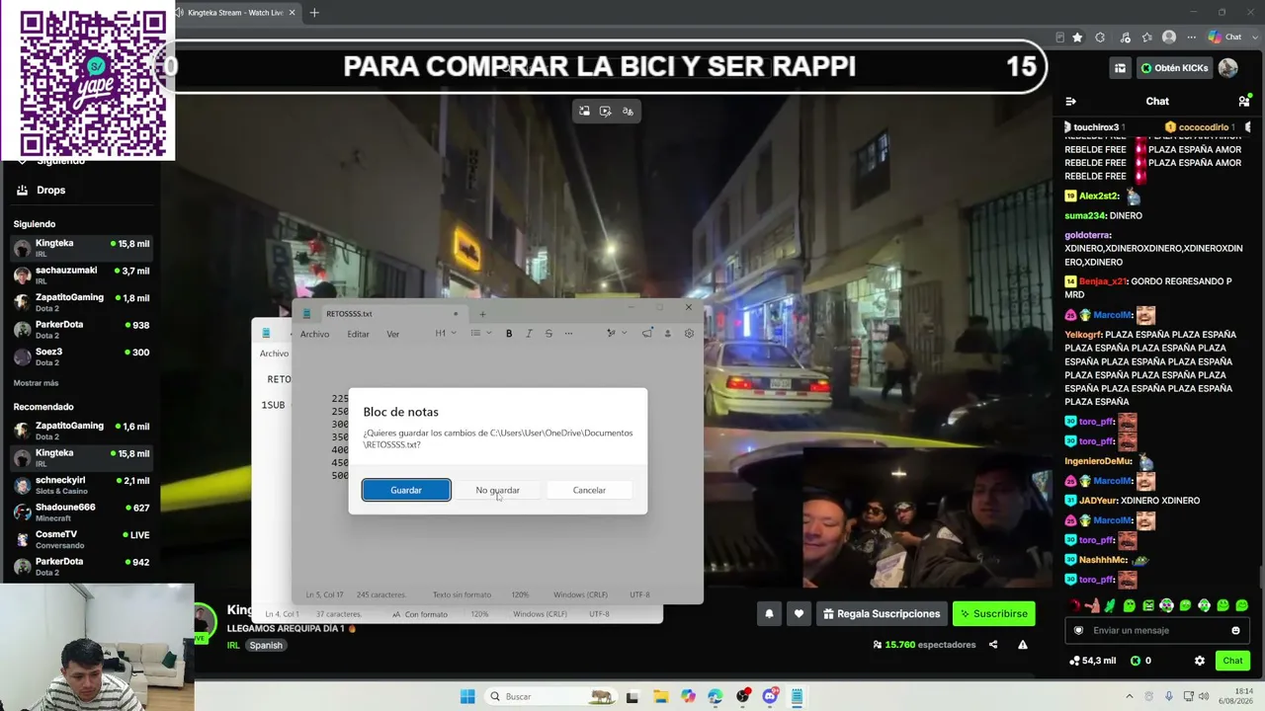
Task: Open the Windows Start menu
Action: click(x=467, y=696)
